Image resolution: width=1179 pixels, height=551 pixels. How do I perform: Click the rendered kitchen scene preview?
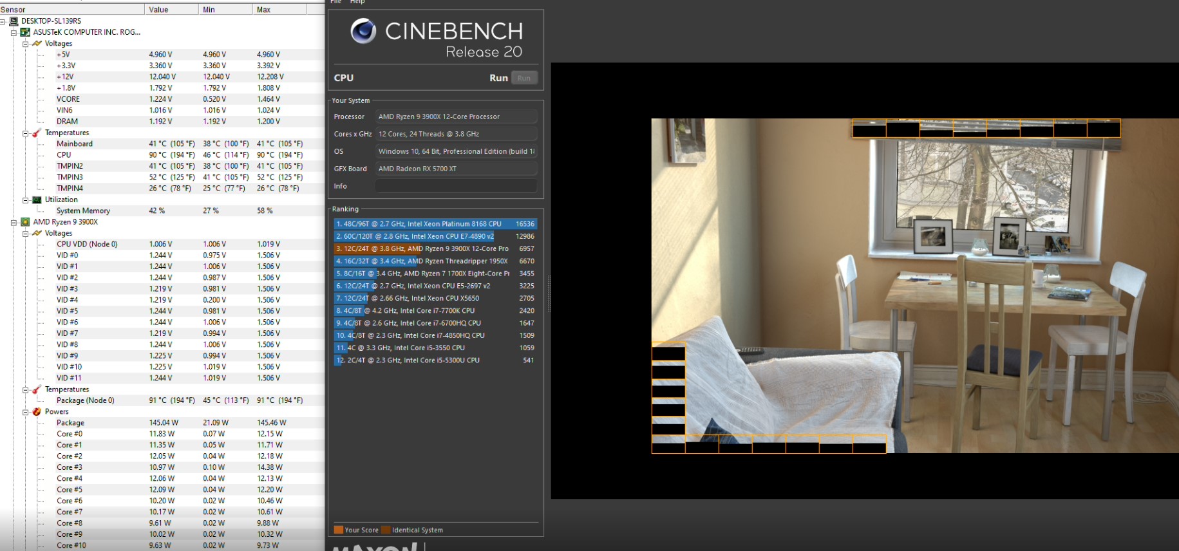(915, 286)
